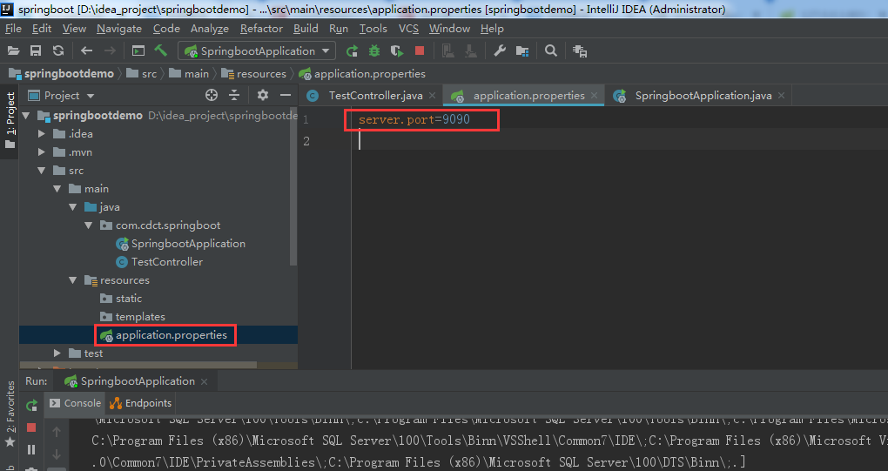Viewport: 888px width, 471px height.
Task: Stop process in the Run panel
Action: [31, 427]
